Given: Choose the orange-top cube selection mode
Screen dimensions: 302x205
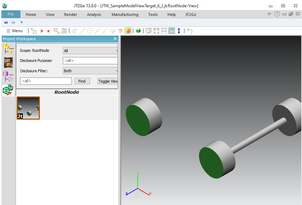Looking at the screenshot, I should (x=120, y=31).
